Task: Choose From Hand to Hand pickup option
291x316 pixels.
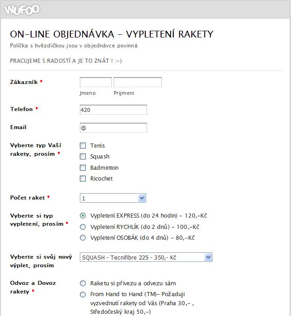Action: (x=83, y=294)
